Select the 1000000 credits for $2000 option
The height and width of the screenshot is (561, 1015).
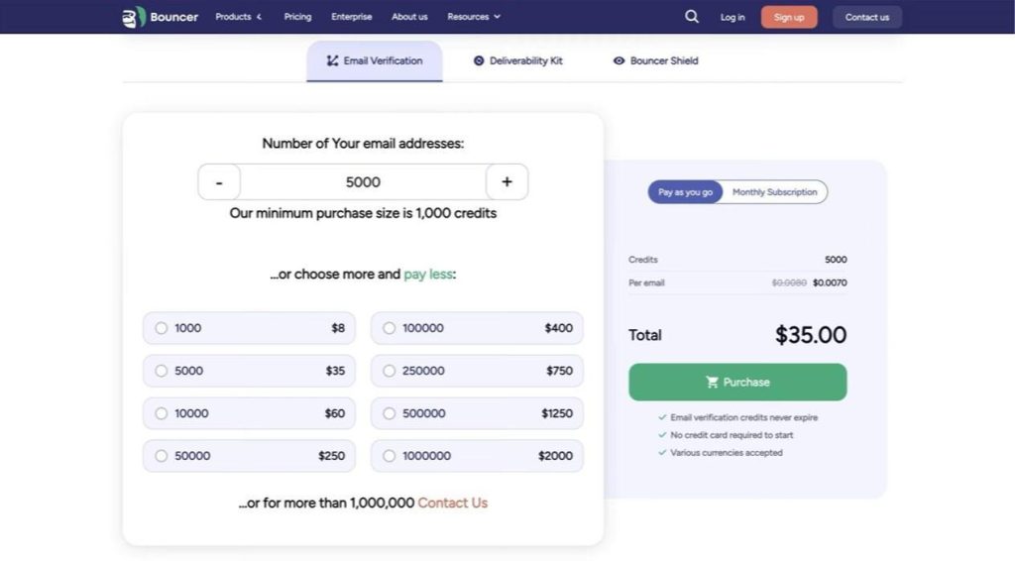pyautogui.click(x=477, y=456)
